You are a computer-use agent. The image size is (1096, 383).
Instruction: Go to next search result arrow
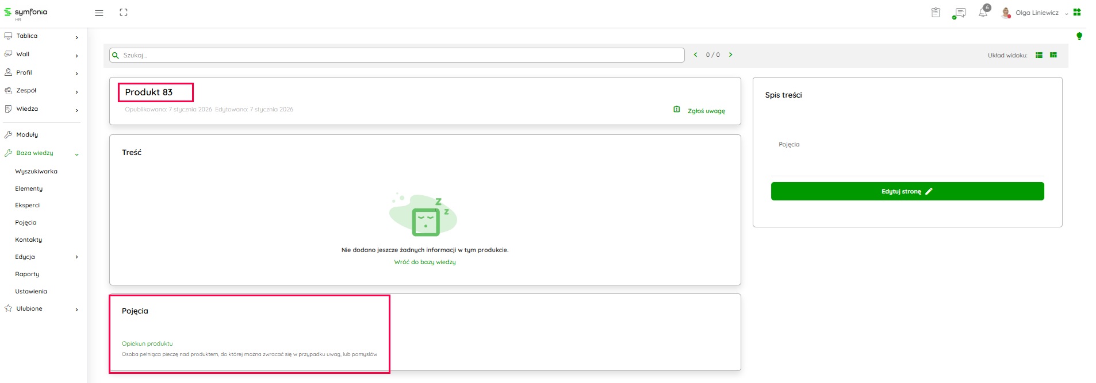[x=731, y=55]
